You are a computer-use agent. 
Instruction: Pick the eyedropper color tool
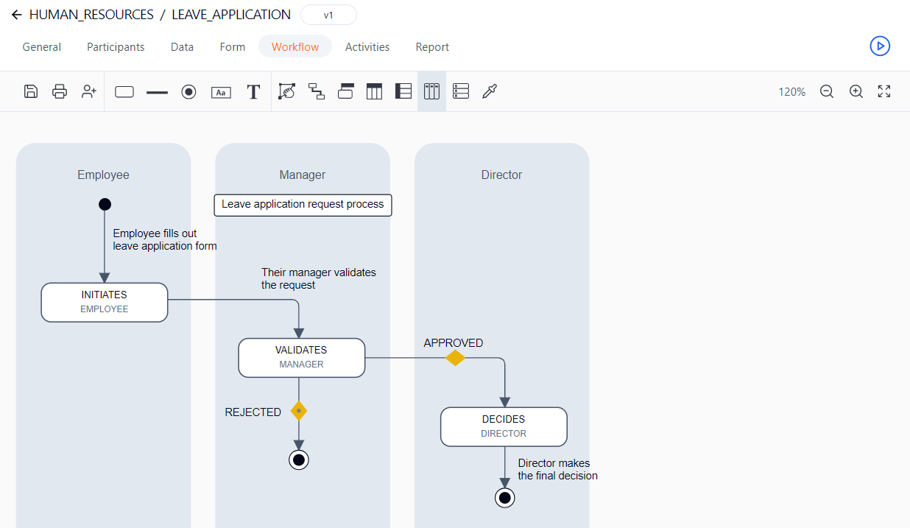pos(490,91)
